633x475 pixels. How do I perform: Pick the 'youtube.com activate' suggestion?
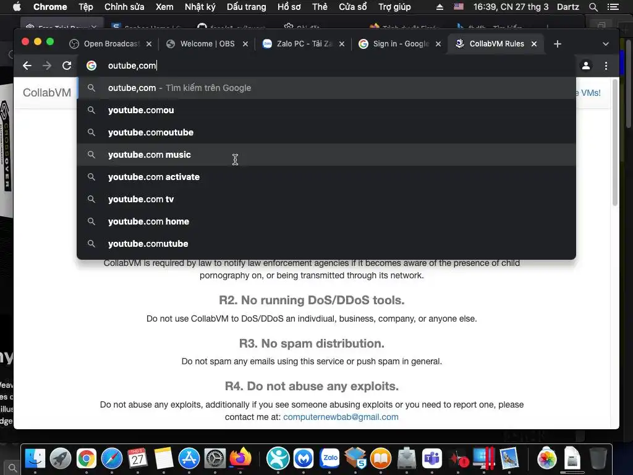[x=326, y=176]
